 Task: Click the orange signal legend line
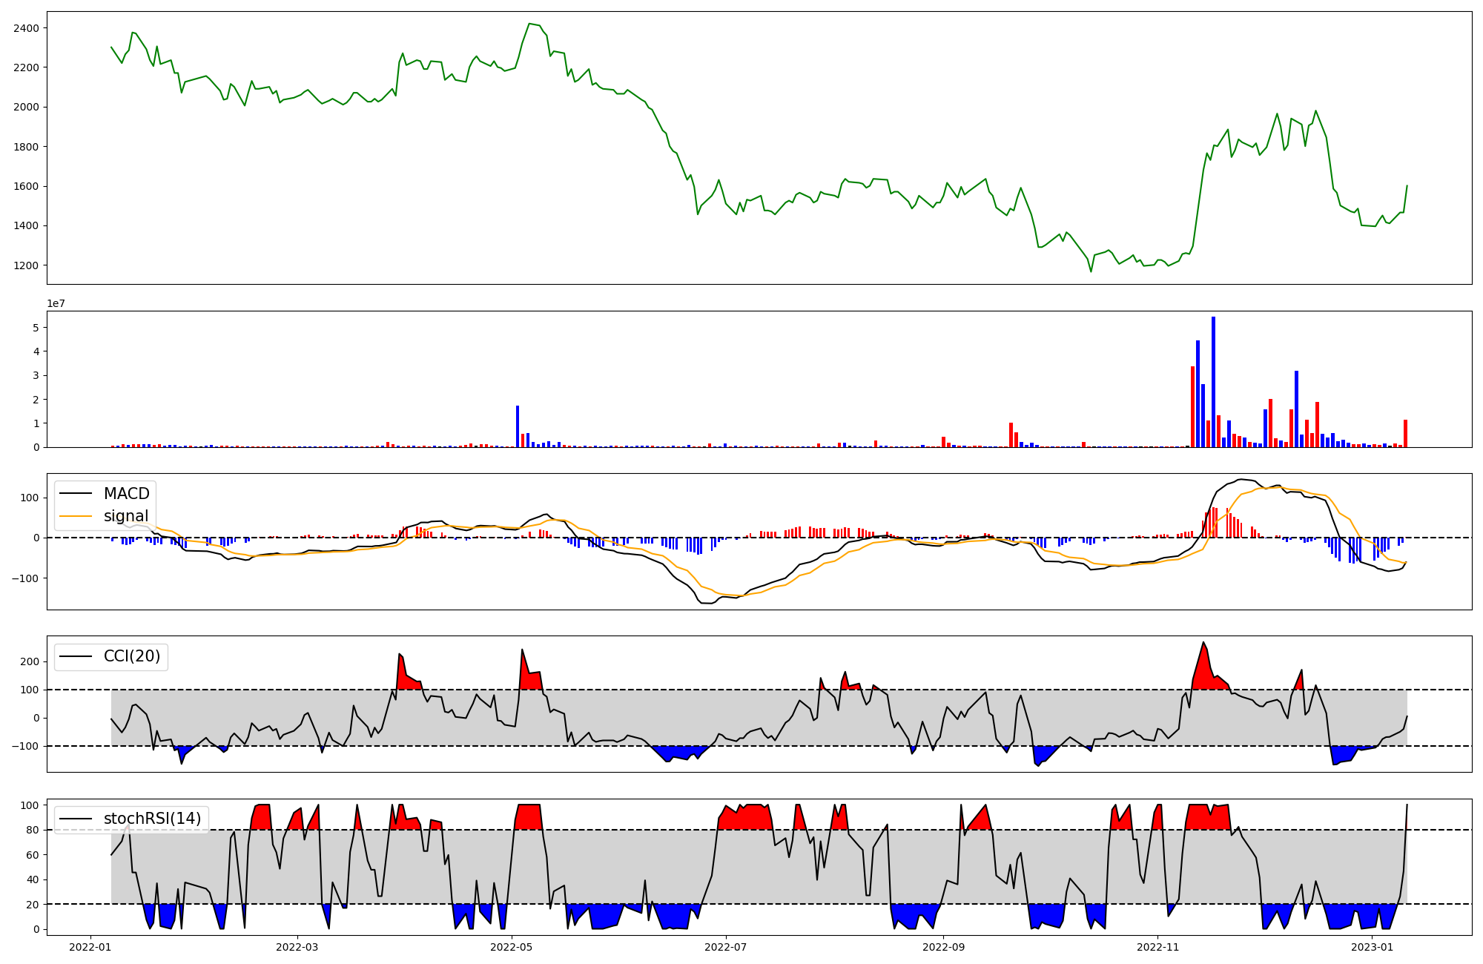76,516
